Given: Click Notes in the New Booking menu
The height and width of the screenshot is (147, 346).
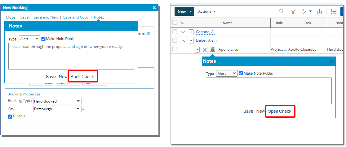Looking at the screenshot, I should (99, 17).
